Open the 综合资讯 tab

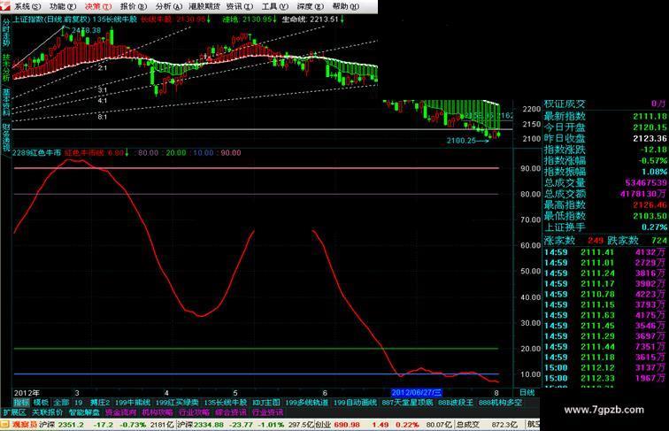click(231, 412)
